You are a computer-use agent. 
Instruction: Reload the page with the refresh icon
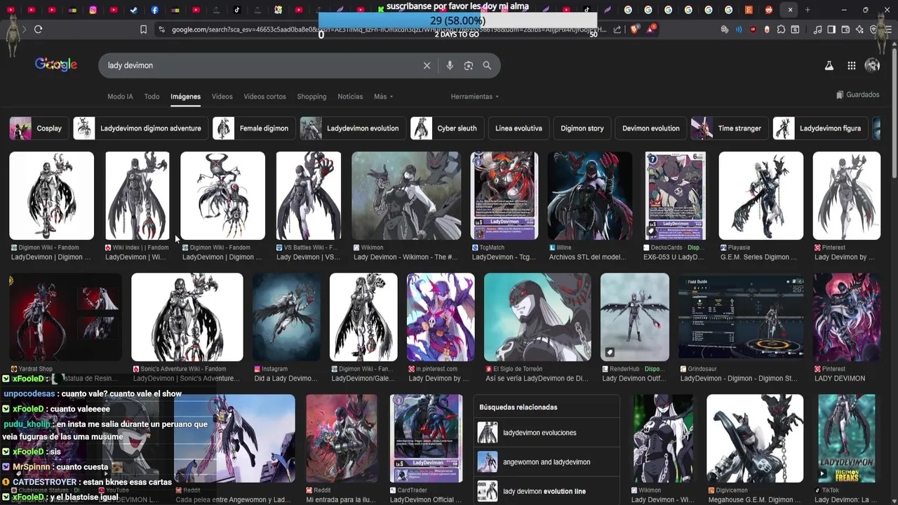(38, 29)
